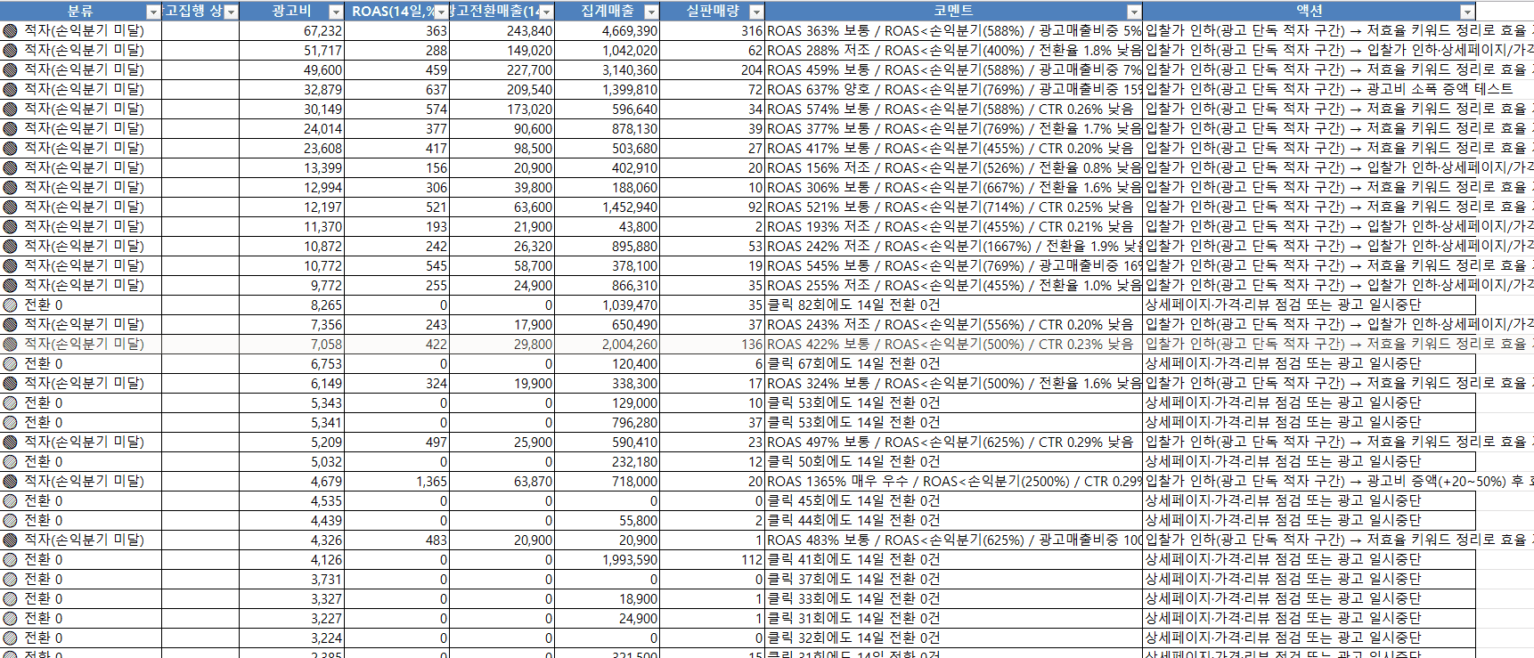Image resolution: width=1534 pixels, height=658 pixels.
Task: Open the 광고비 column filter dropdown
Action: click(335, 12)
